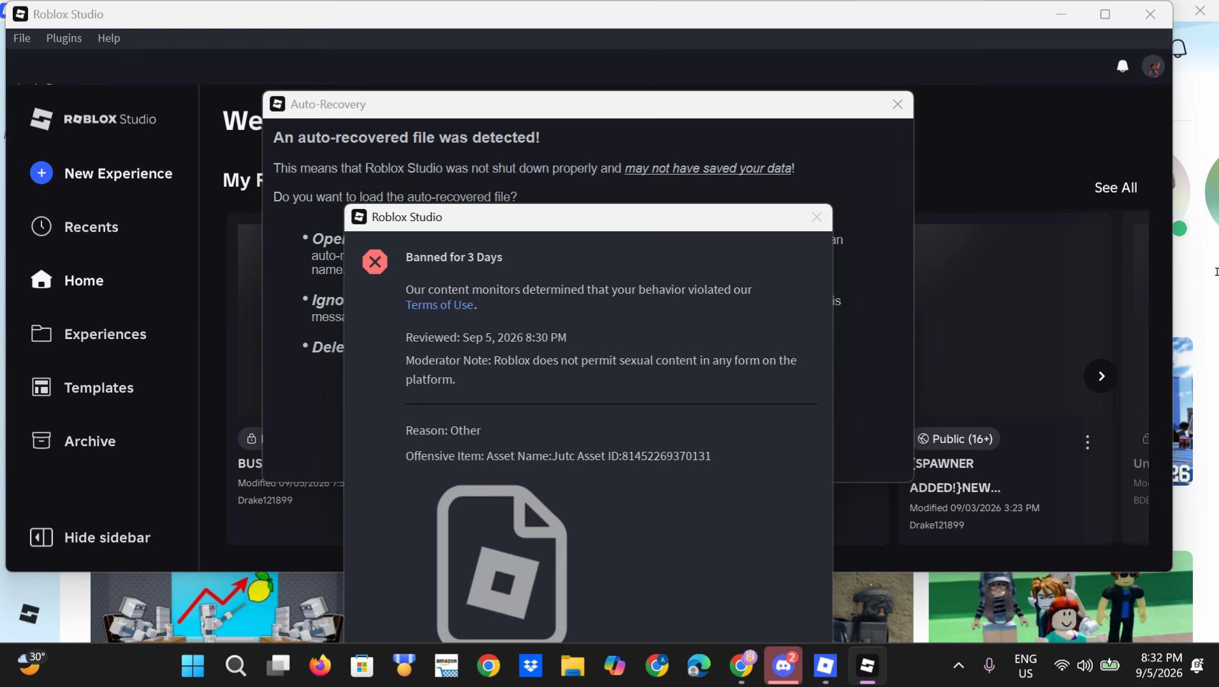Expand the hidden system tray icons chevron
The height and width of the screenshot is (687, 1219).
pyautogui.click(x=958, y=666)
